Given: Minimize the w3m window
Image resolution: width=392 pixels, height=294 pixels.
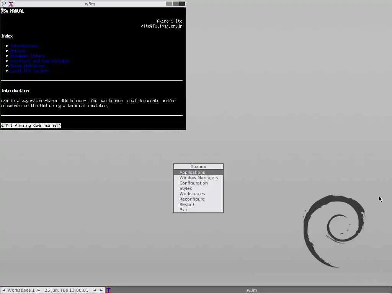Looking at the screenshot, I should pos(169,4).
